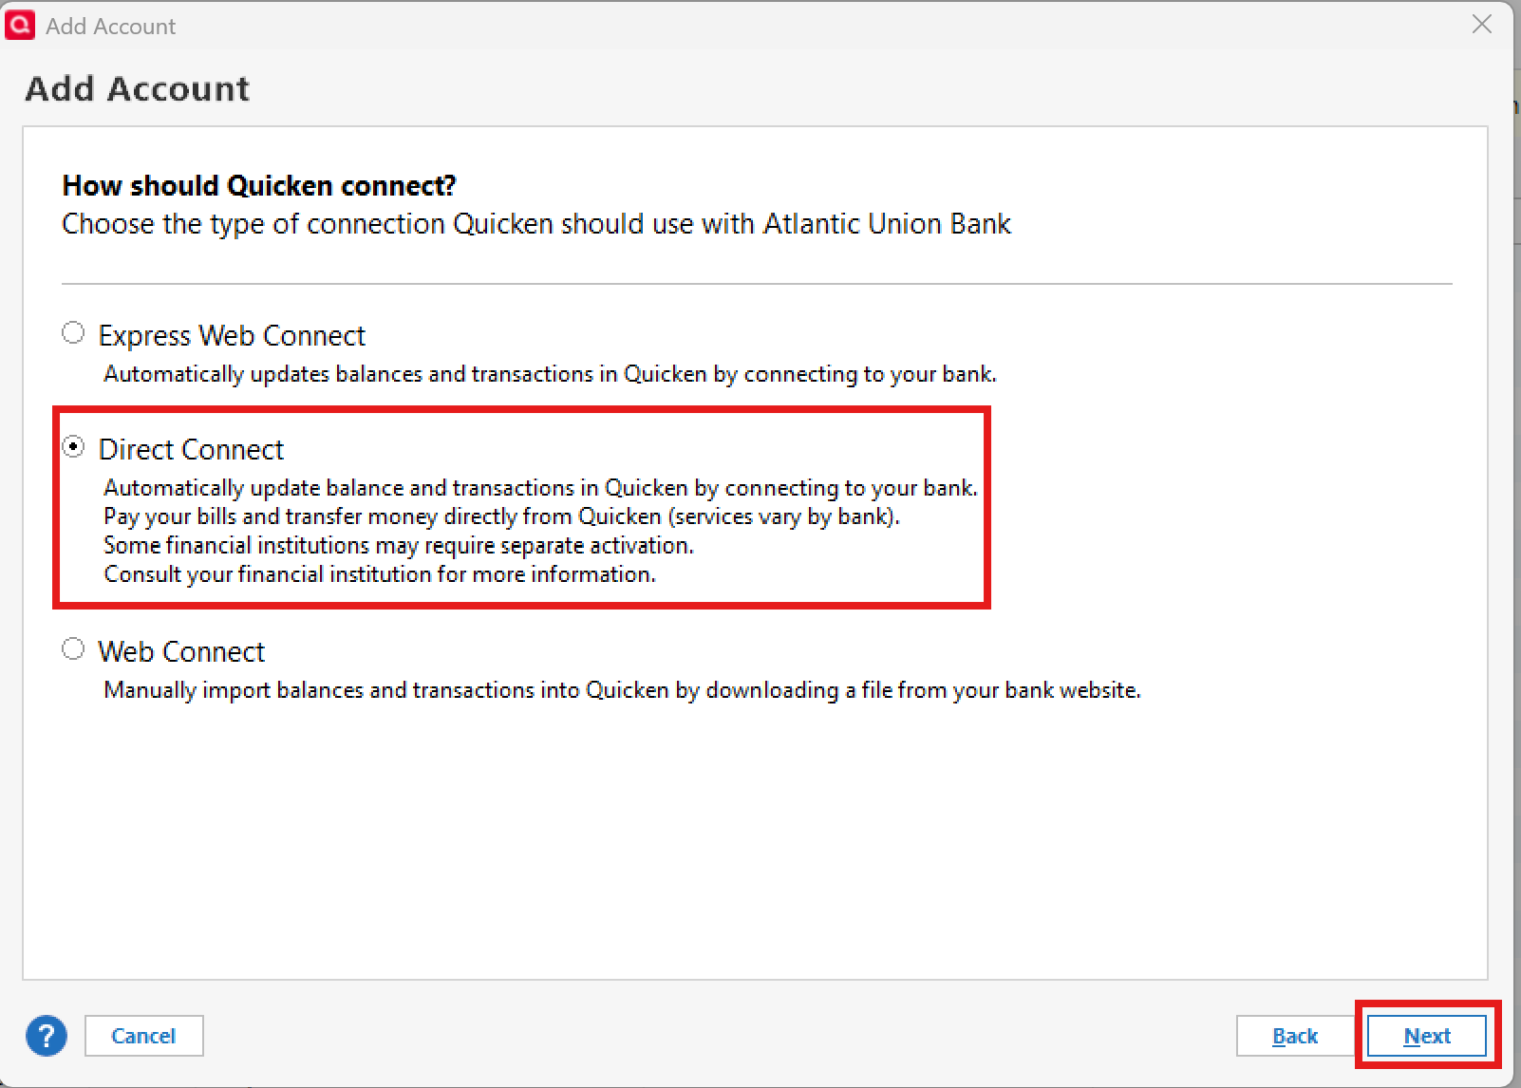Go back with the Back button
1521x1088 pixels.
(x=1295, y=1036)
